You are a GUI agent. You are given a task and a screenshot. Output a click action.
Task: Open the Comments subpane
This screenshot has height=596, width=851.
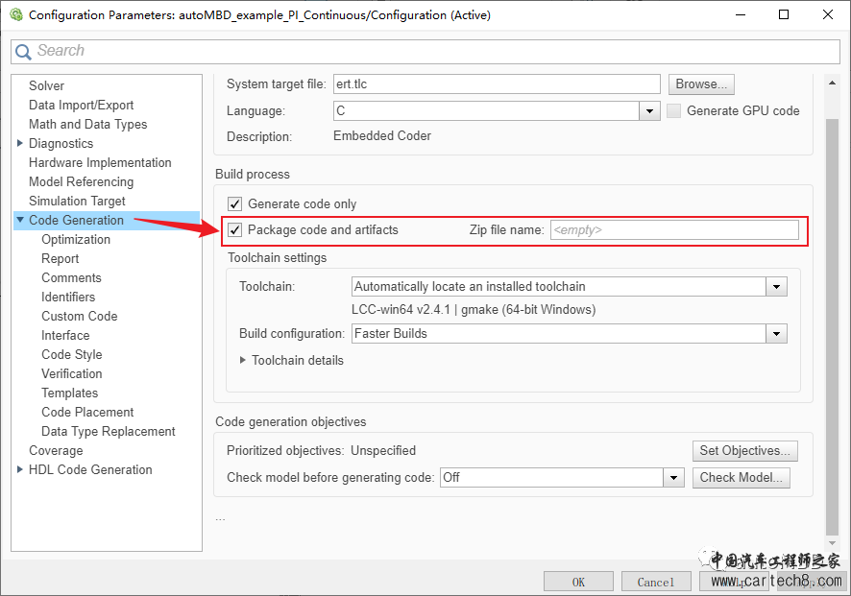[71, 277]
